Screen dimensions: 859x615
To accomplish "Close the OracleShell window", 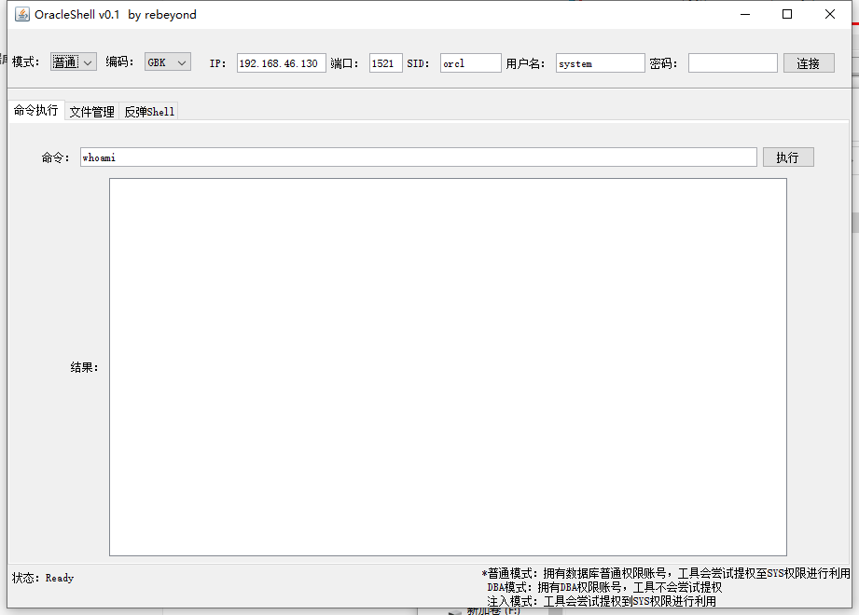I will click(830, 14).
